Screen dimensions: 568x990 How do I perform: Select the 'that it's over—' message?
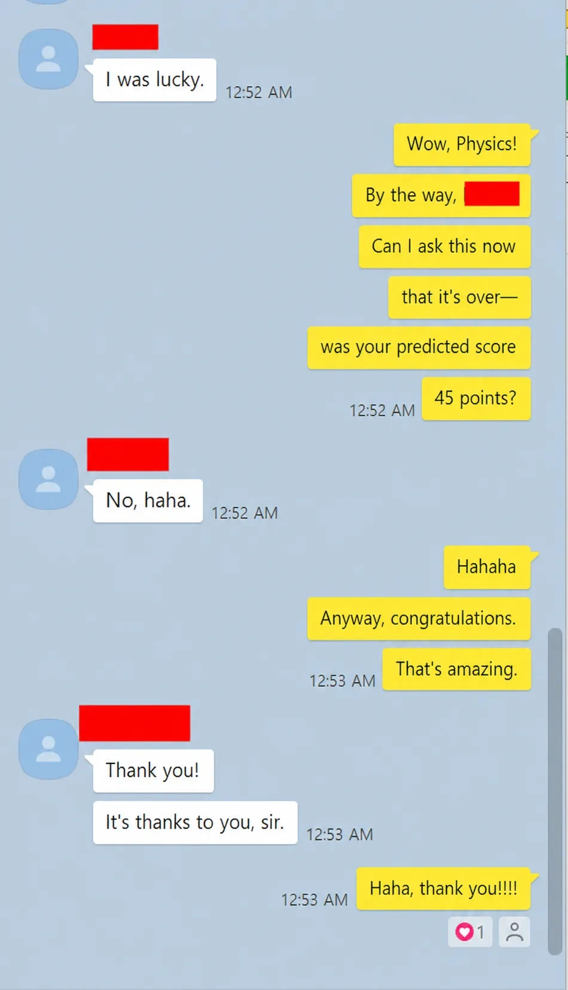coord(459,297)
